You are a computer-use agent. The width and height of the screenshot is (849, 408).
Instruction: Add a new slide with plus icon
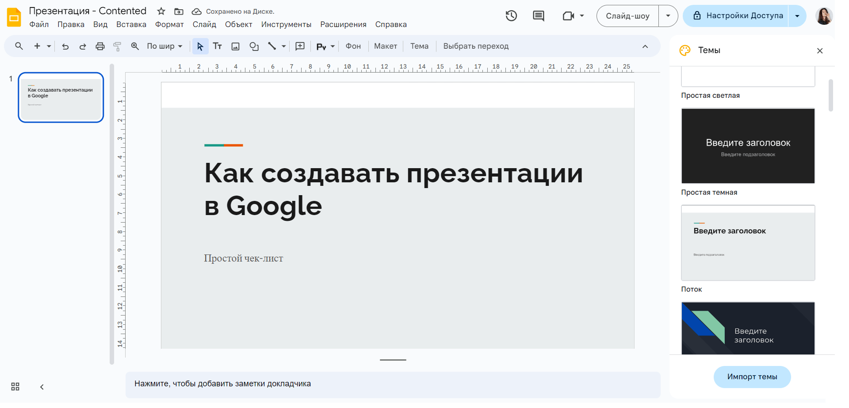click(x=37, y=46)
